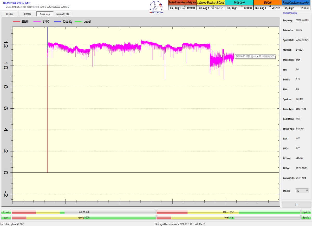Click the Quality 100% meter bar

pyautogui.click(x=84, y=217)
